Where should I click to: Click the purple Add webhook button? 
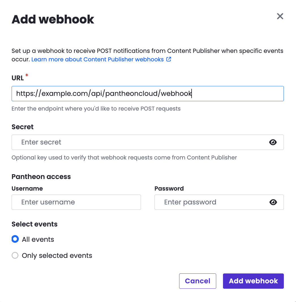tap(253, 281)
